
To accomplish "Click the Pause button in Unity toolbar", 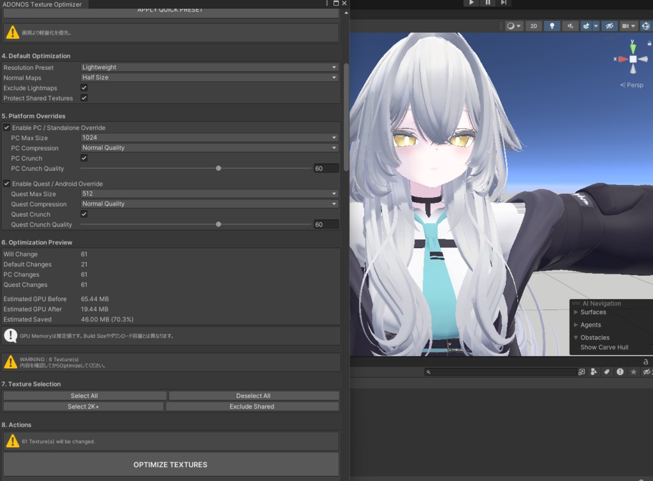I will point(487,3).
